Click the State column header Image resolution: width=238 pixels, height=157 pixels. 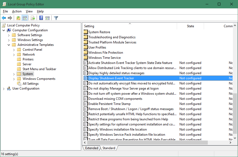pos(190,26)
